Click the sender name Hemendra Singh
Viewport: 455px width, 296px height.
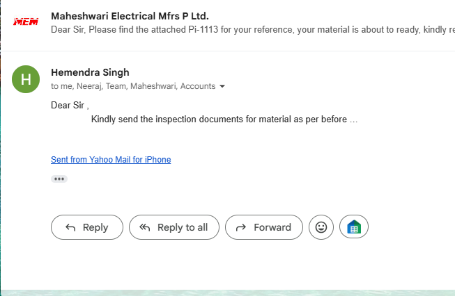coord(91,72)
